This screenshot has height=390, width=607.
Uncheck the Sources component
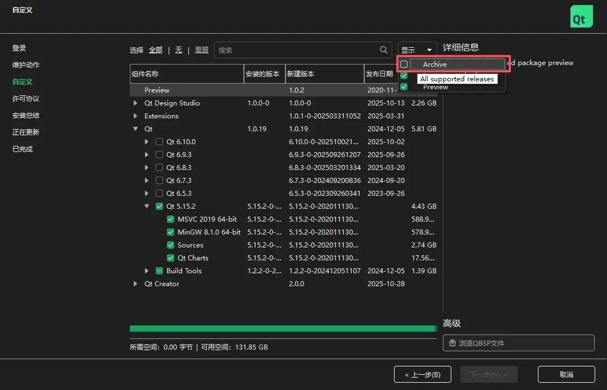170,245
